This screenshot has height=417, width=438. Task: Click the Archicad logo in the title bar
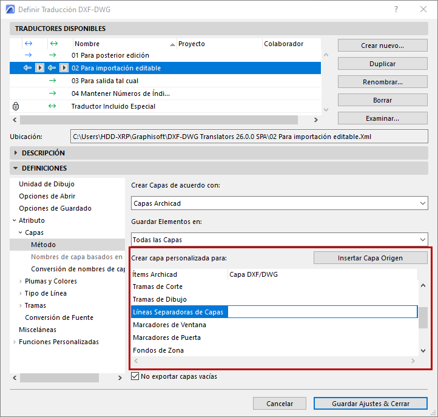[x=10, y=9]
